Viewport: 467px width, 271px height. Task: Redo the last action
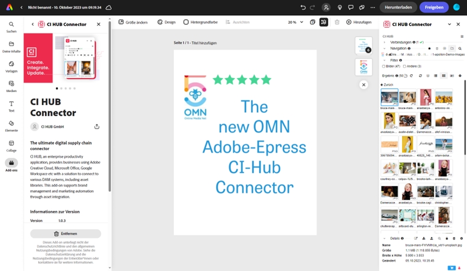[312, 7]
